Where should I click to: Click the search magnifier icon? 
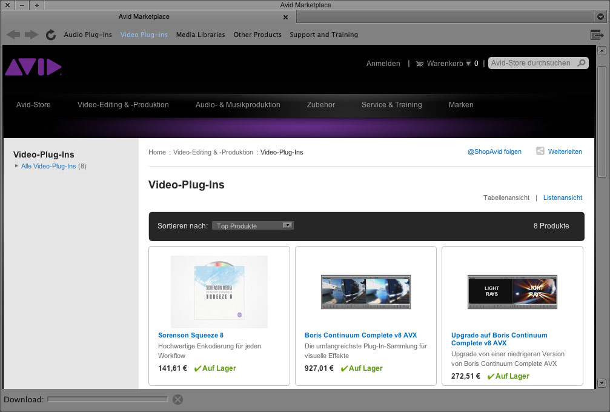(x=581, y=63)
